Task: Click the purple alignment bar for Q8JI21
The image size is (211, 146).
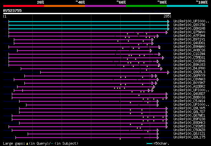Action: (x=93, y=134)
